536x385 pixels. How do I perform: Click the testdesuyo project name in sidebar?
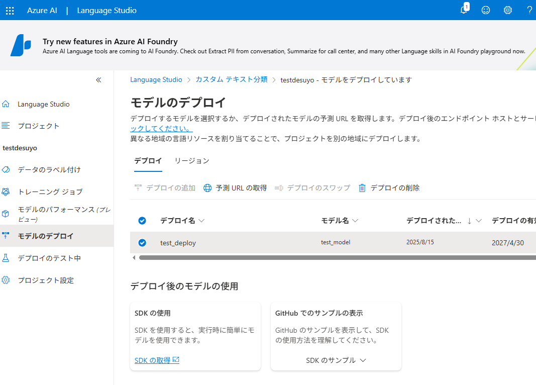20,148
